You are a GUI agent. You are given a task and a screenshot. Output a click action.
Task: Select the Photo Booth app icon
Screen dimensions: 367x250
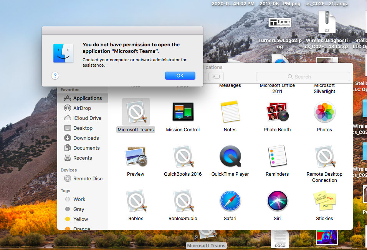[x=277, y=112]
